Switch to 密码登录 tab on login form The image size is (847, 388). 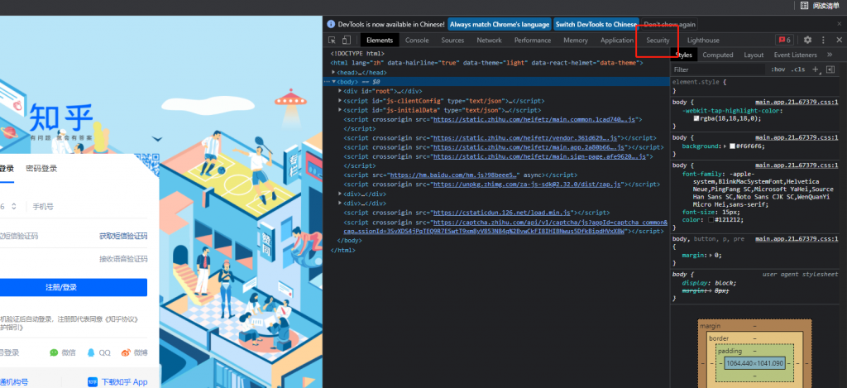(41, 168)
